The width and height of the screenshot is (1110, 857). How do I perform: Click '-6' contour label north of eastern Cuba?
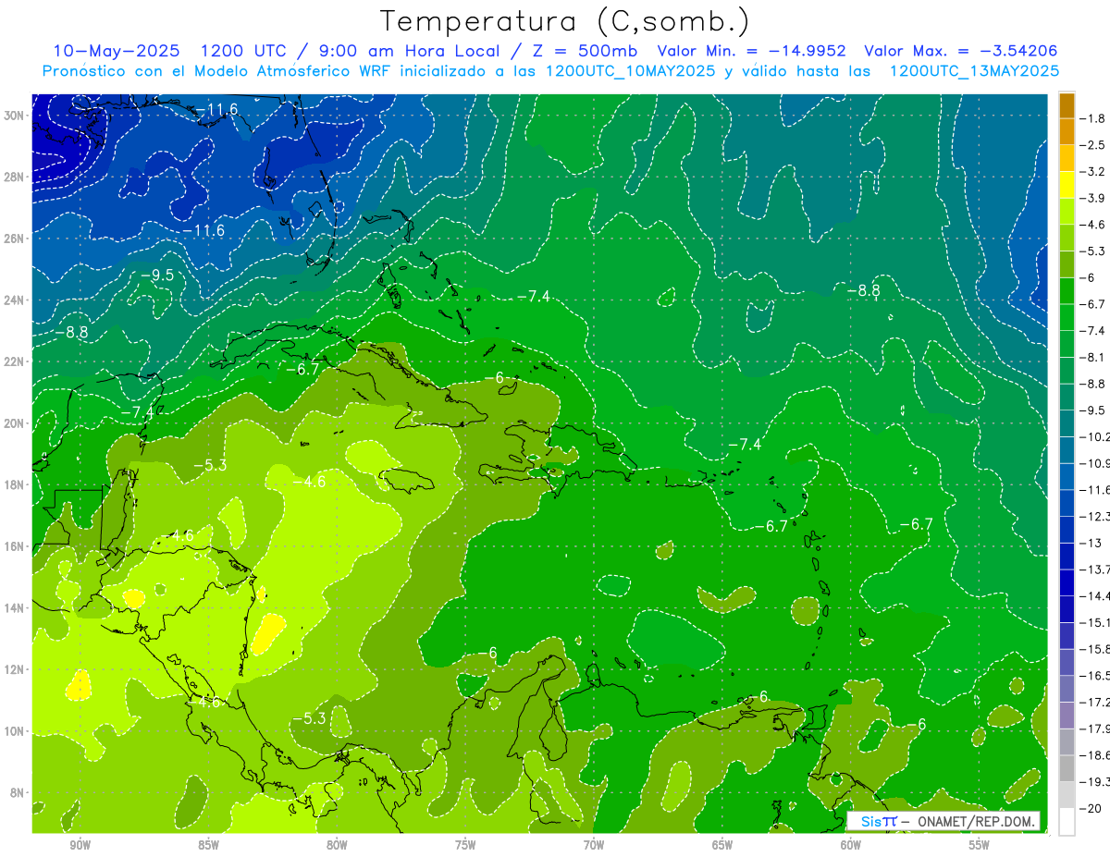pyautogui.click(x=495, y=378)
